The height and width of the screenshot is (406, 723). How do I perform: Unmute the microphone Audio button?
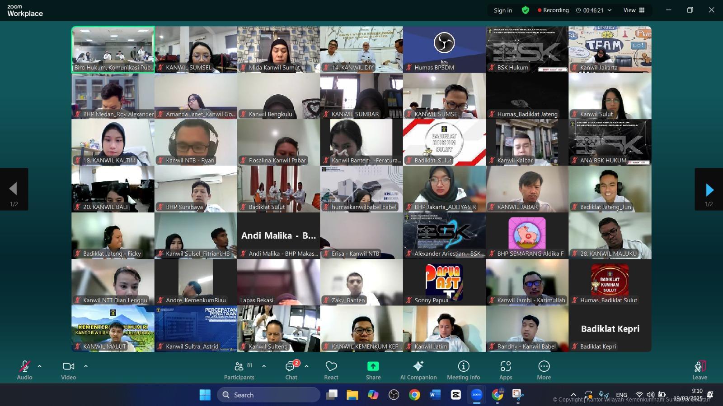(x=24, y=366)
